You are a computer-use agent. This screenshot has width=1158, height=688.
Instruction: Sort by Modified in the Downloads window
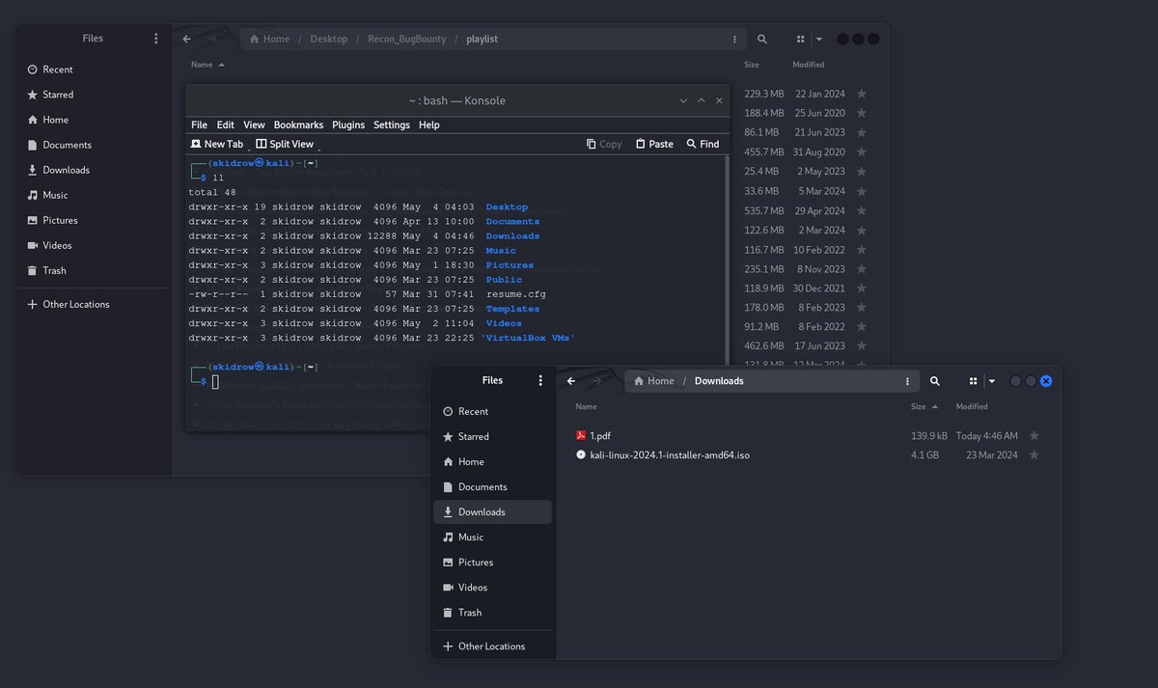(x=972, y=406)
